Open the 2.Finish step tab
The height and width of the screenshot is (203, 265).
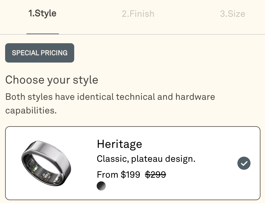coord(138,14)
